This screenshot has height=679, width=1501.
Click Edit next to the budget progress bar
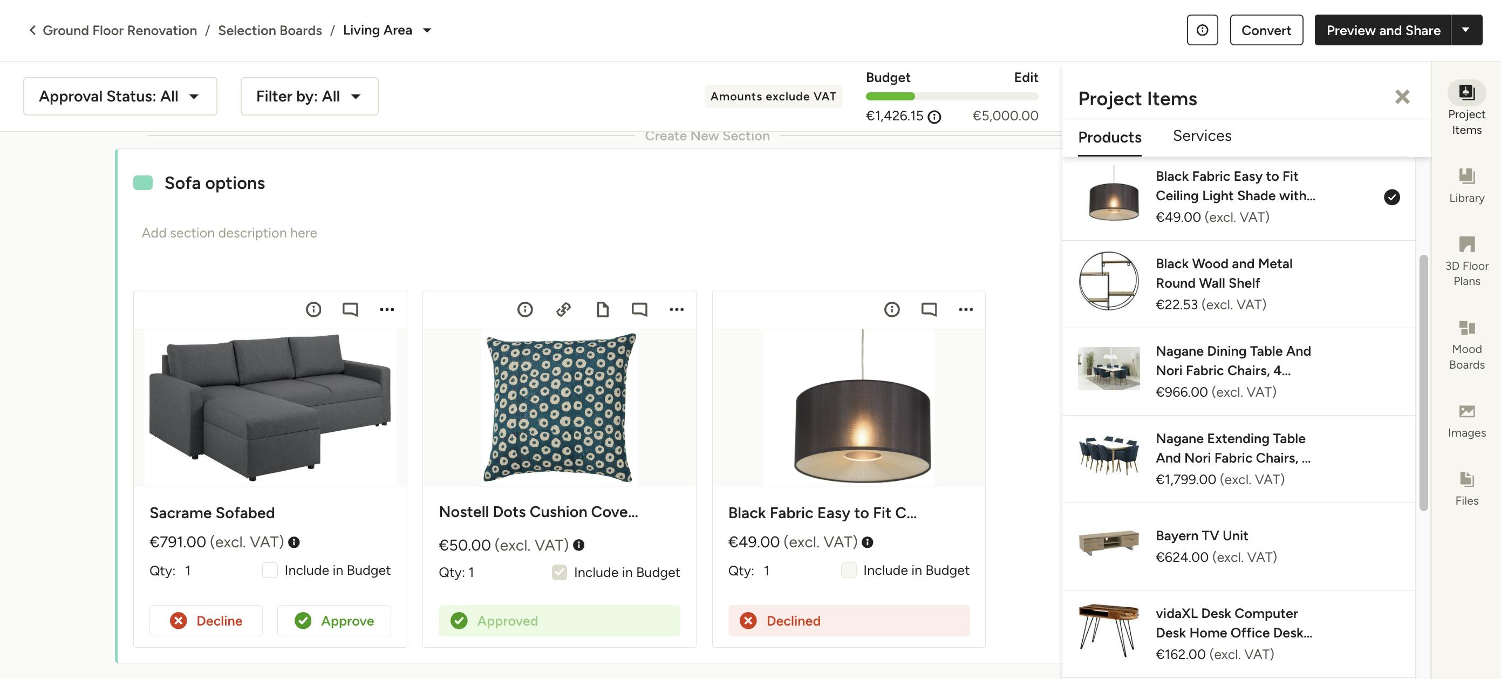pos(1026,77)
